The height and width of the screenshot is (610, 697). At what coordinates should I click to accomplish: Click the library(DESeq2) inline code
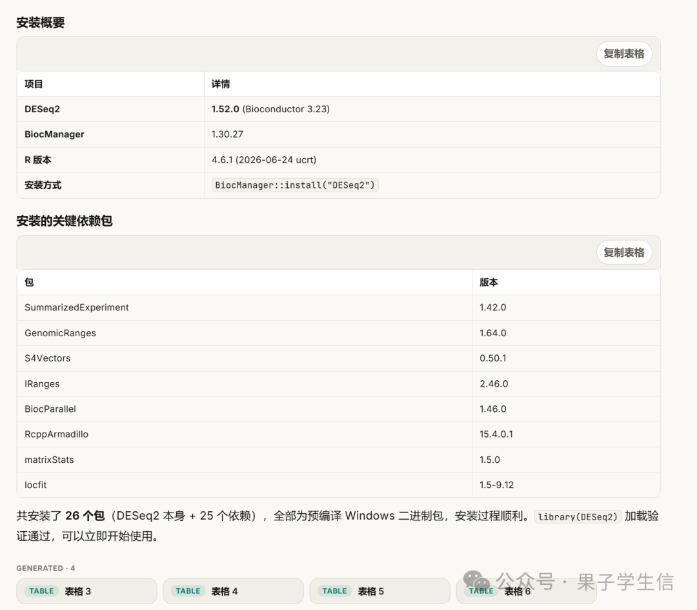[578, 516]
